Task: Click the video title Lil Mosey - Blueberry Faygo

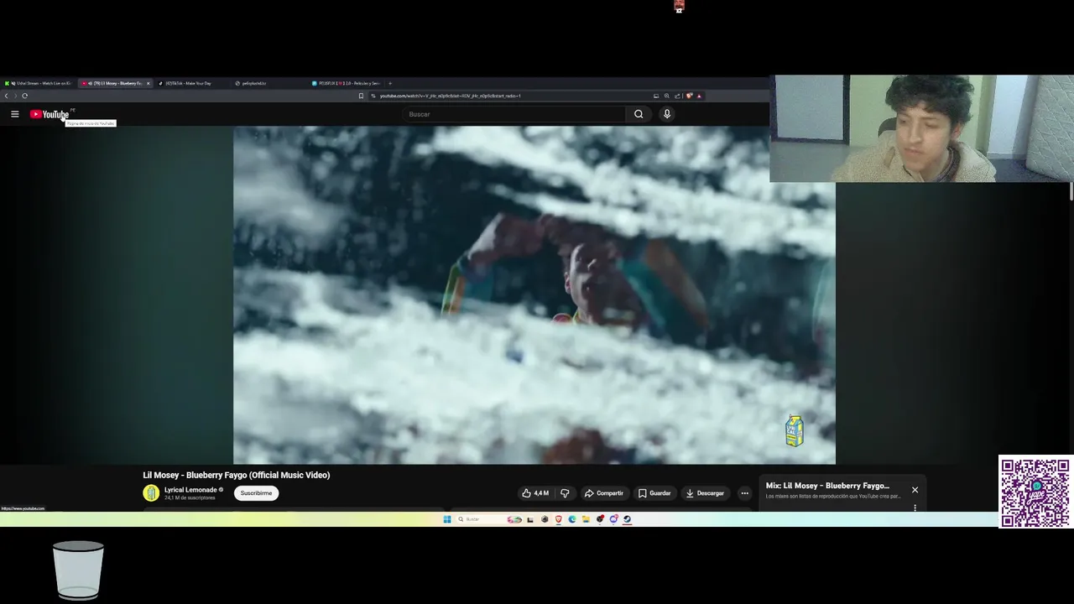Action: 237,475
